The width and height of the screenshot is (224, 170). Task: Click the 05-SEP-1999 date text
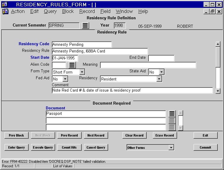[150, 26]
